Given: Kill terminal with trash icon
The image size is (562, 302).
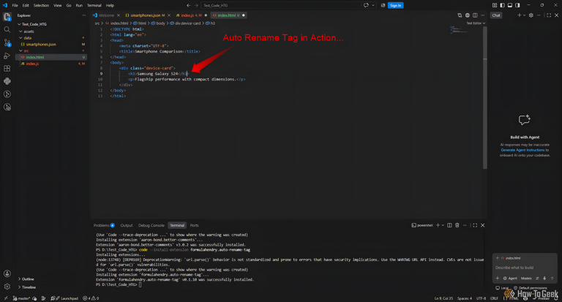Looking at the screenshot, I should click(x=457, y=225).
